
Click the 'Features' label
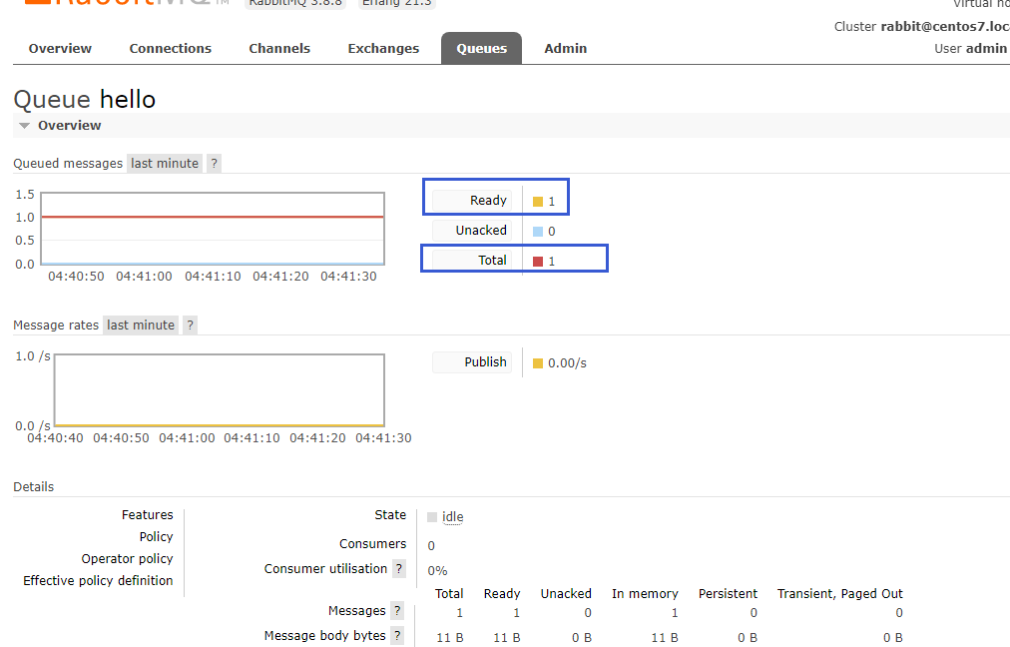click(148, 515)
